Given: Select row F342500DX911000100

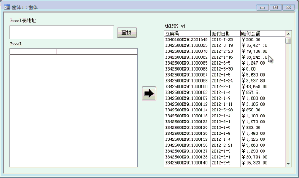Looking at the screenshot, I should (x=224, y=87).
